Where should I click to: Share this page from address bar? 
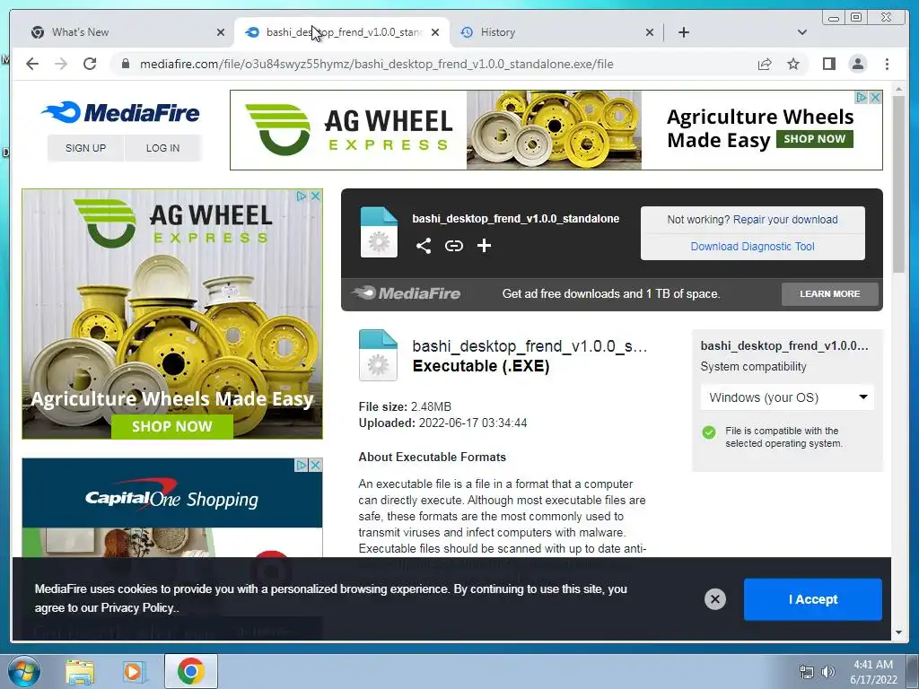765,64
